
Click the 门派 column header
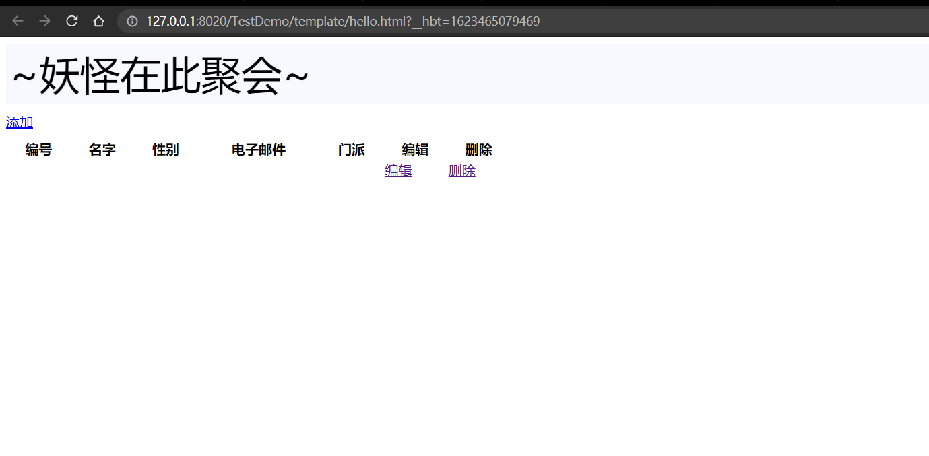tap(351, 150)
